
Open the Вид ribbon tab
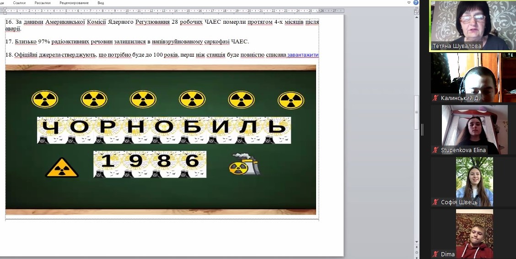(x=101, y=3)
